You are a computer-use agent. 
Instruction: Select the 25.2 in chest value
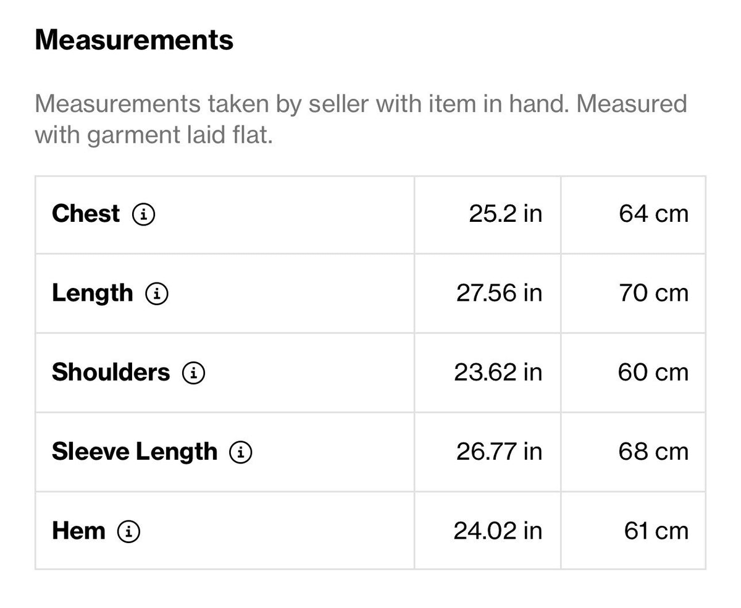505,214
